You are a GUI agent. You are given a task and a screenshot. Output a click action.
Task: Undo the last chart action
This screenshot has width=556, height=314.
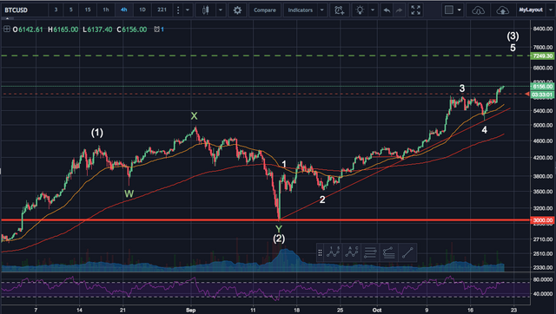[x=387, y=10]
